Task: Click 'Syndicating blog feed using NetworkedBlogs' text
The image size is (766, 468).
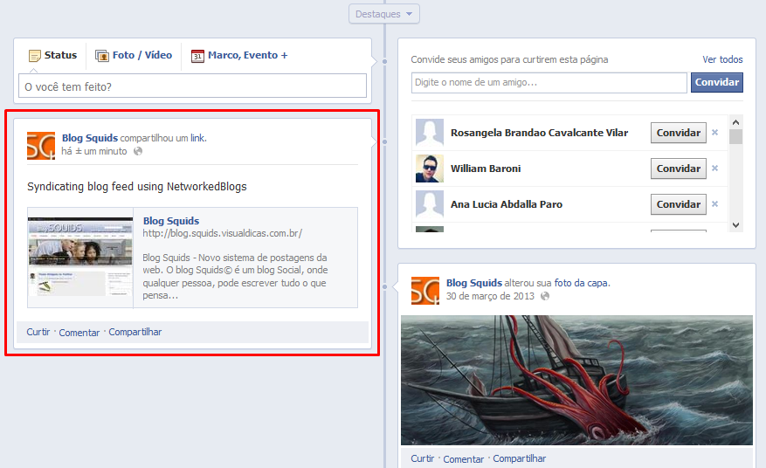Action: [x=137, y=187]
